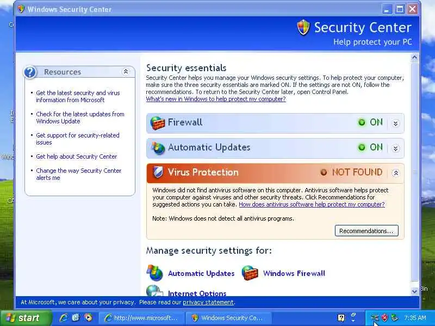Expand the Automatic Updates section details

(396, 148)
